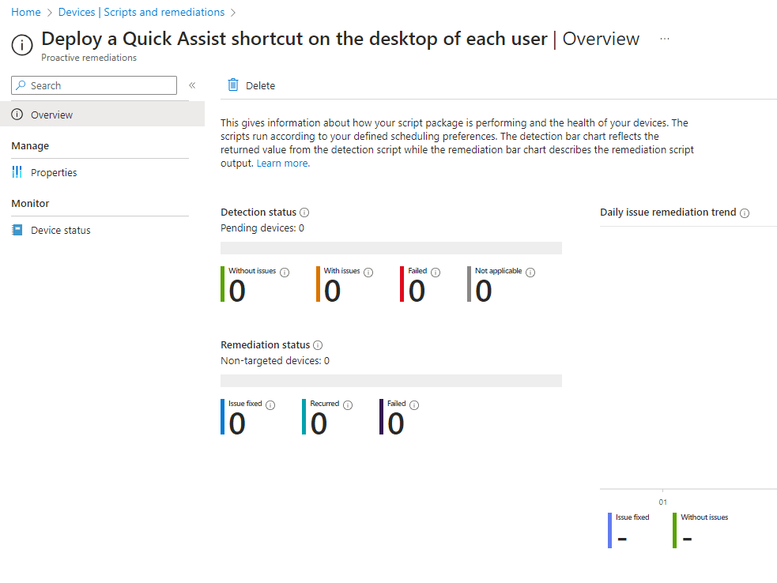Viewport: 777px width, 583px height.
Task: Click info icon beside Issue fixed
Action: [x=270, y=405]
